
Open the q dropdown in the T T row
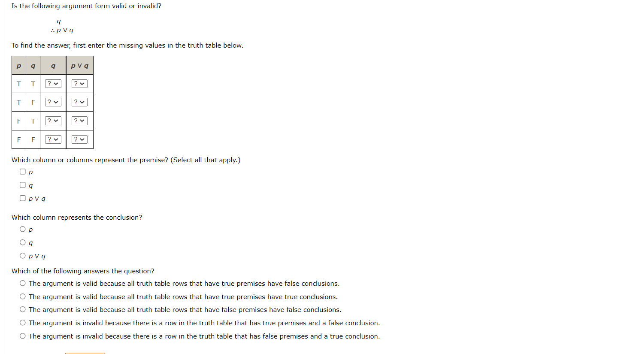point(53,83)
